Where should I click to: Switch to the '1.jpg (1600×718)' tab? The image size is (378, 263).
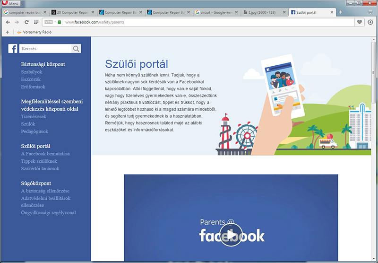tap(265, 12)
